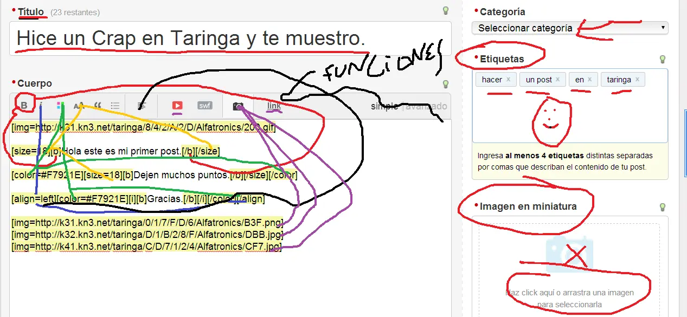
Task: Insert a bulleted list
Action: (115, 106)
